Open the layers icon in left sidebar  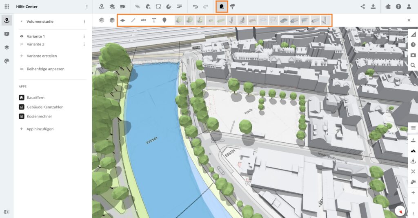pyautogui.click(x=7, y=47)
